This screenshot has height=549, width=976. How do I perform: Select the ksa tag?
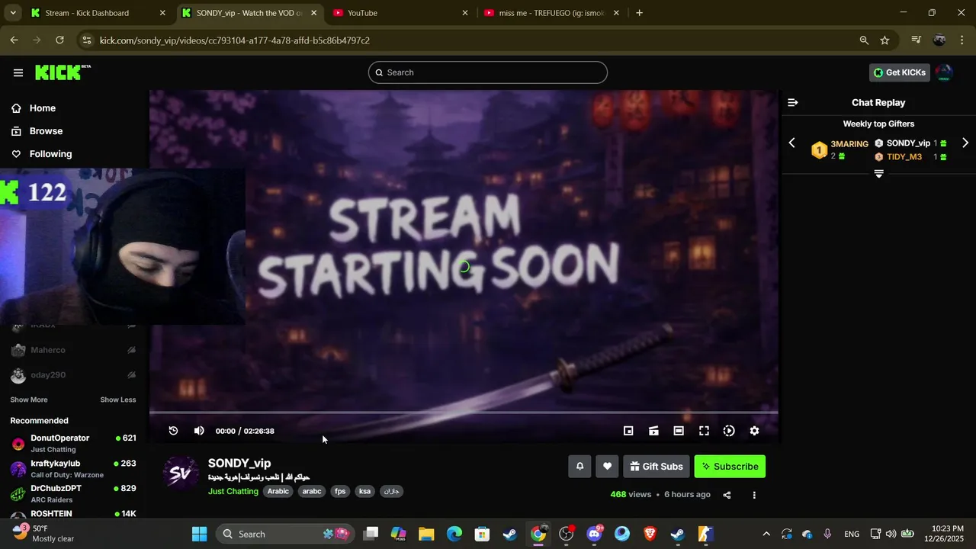click(364, 491)
